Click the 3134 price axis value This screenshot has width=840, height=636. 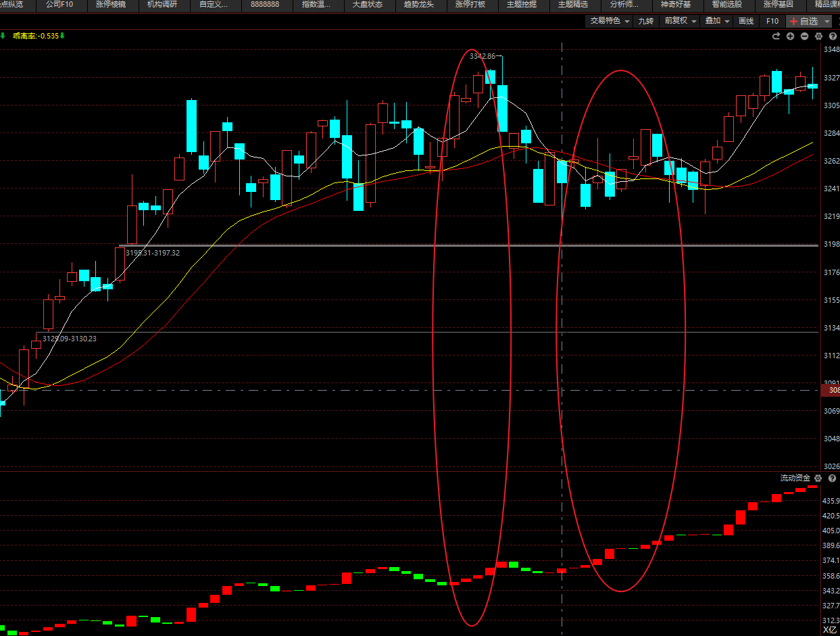click(831, 328)
